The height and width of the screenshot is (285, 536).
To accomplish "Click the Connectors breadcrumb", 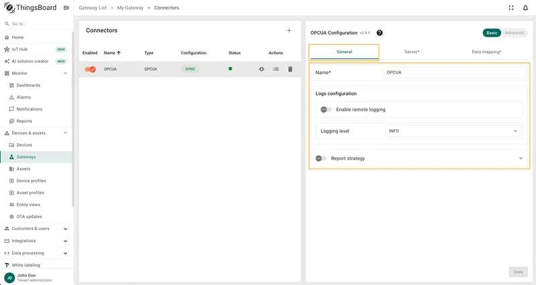I will pyautogui.click(x=166, y=7).
